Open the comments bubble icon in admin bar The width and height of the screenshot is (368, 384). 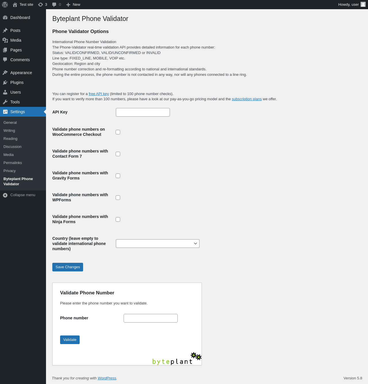click(54, 5)
